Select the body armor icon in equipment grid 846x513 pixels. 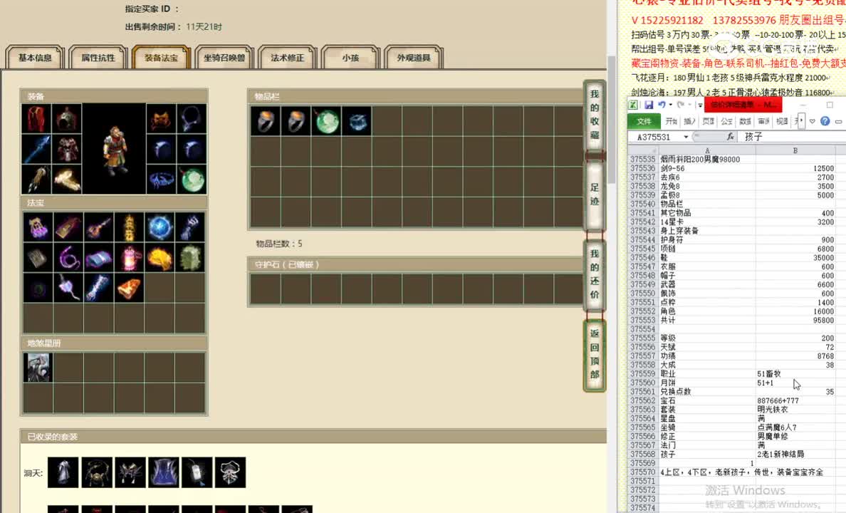[67, 149]
